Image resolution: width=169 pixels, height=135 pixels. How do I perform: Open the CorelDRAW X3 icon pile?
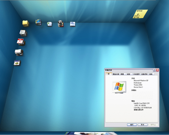click(x=61, y=24)
